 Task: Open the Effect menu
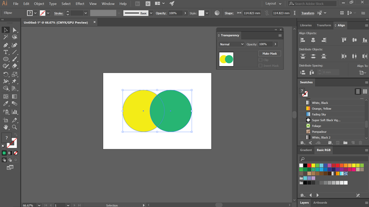(x=79, y=4)
